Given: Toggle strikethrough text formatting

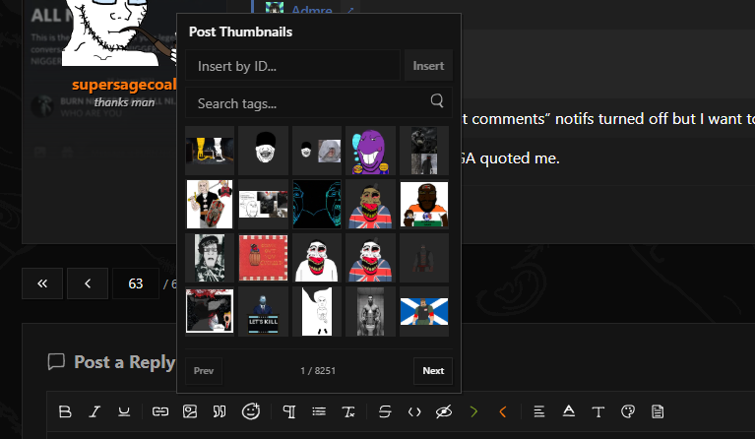Looking at the screenshot, I should [x=384, y=410].
